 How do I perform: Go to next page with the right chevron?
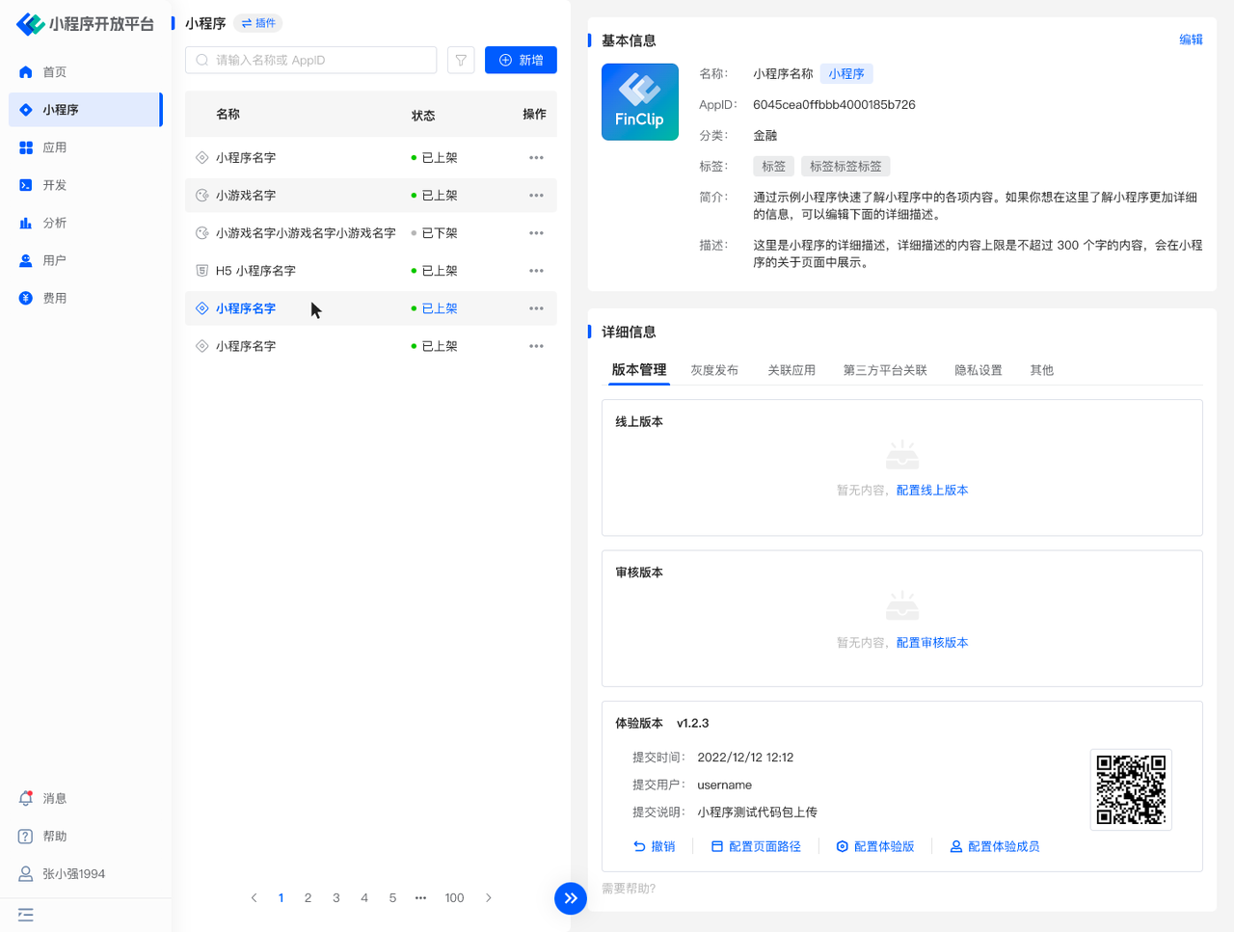(x=489, y=897)
